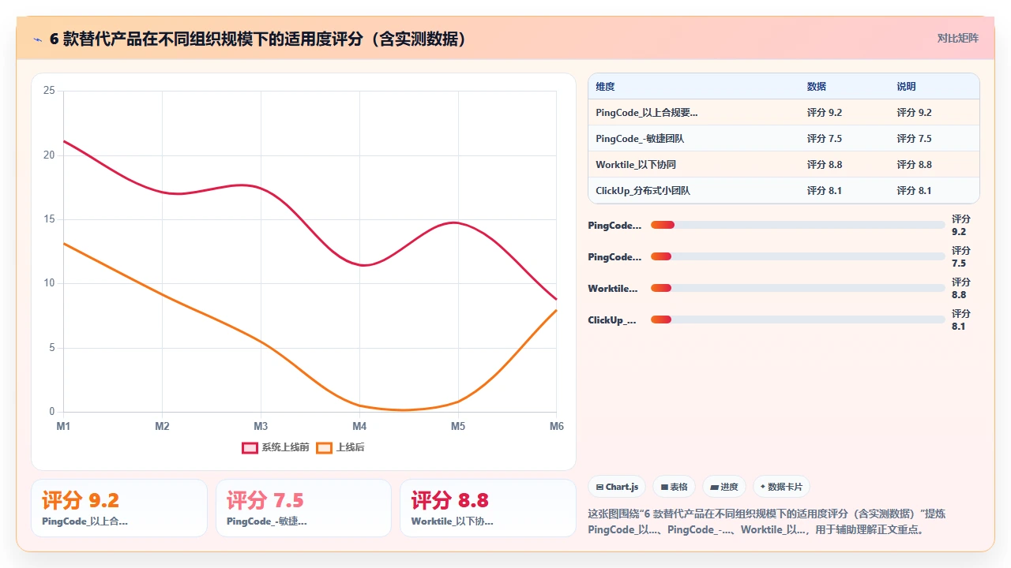Open the 评分 8.8 Worktile_以下协... card
This screenshot has width=1011, height=568.
click(x=488, y=508)
